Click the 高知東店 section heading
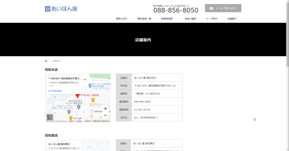 click(51, 136)
